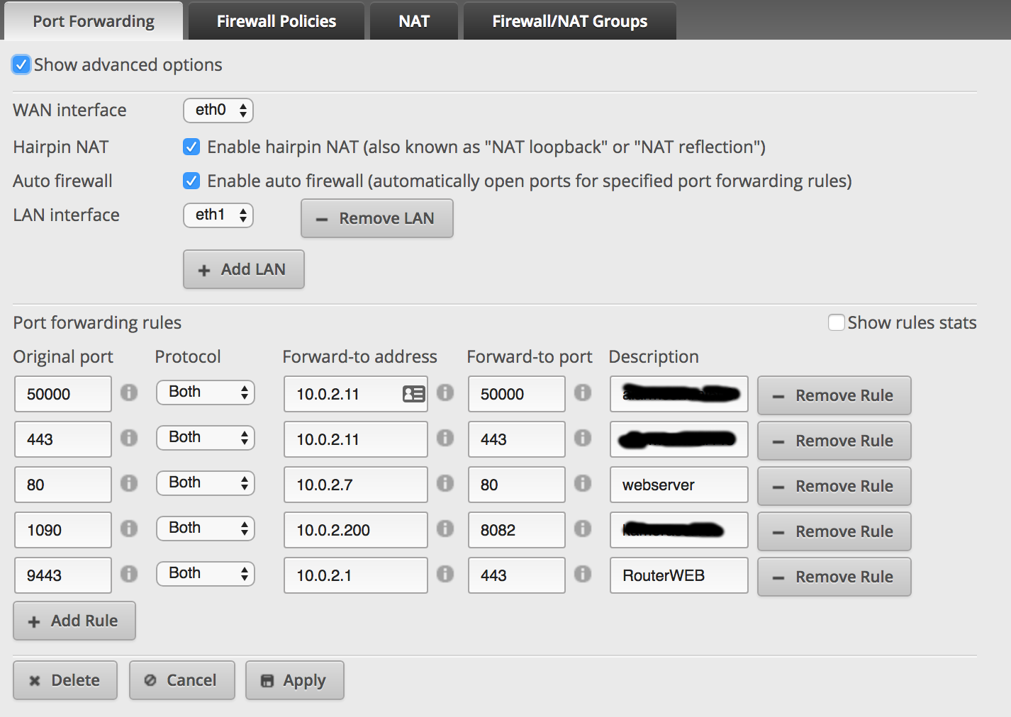Click the webserver description field
1011x717 pixels.
point(678,485)
